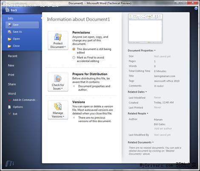
Task: Click the Save disk icon
Action: (9, 25)
